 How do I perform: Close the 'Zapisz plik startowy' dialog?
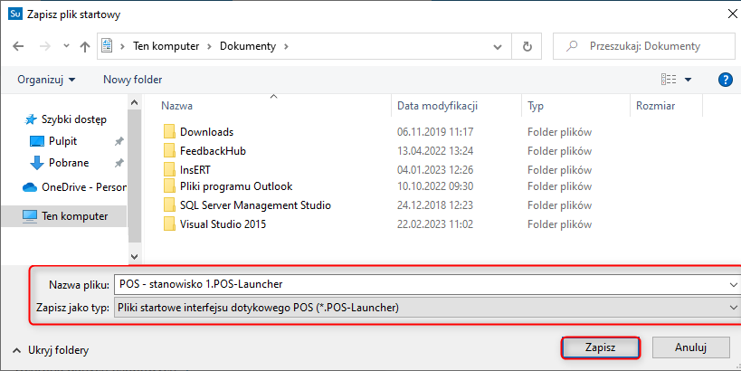[732, 14]
